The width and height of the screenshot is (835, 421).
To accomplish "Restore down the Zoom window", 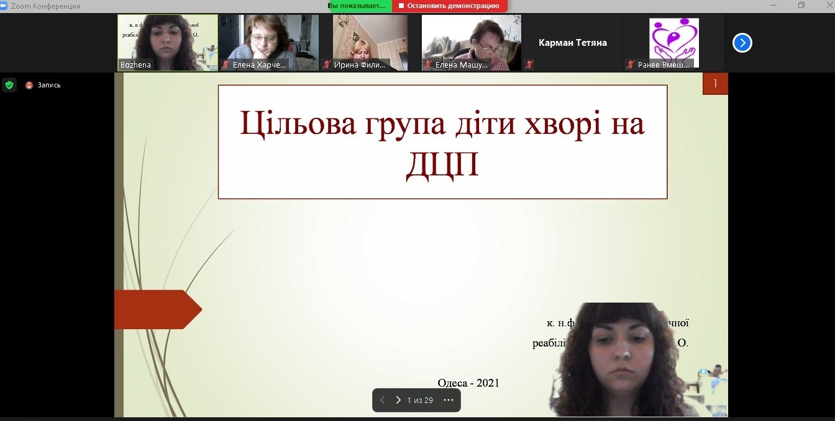I will 801,6.
